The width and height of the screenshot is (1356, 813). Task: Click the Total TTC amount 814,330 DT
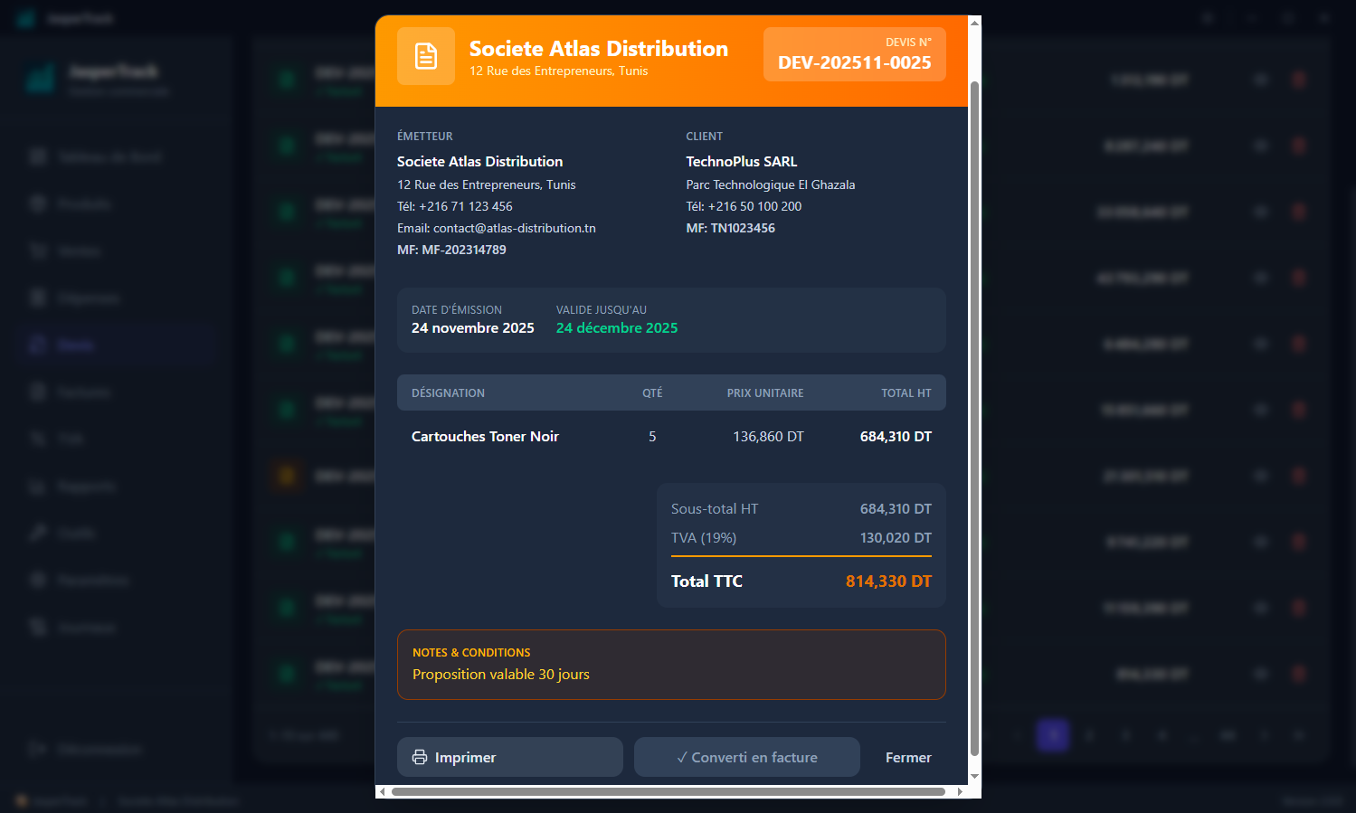(x=888, y=581)
